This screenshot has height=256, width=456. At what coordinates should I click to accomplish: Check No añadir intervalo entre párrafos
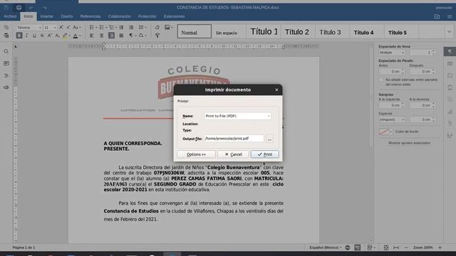(x=381, y=80)
